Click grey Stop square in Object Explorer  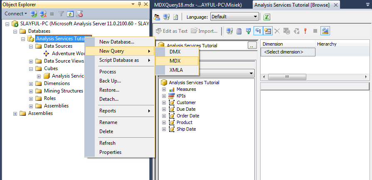coord(52,14)
